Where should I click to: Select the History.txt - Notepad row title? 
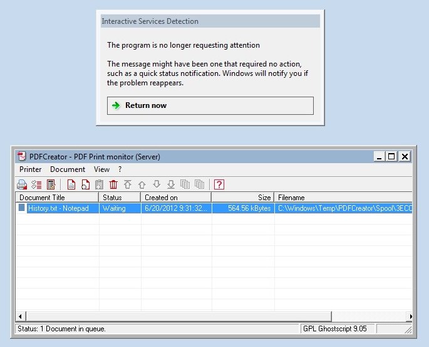tap(58, 208)
